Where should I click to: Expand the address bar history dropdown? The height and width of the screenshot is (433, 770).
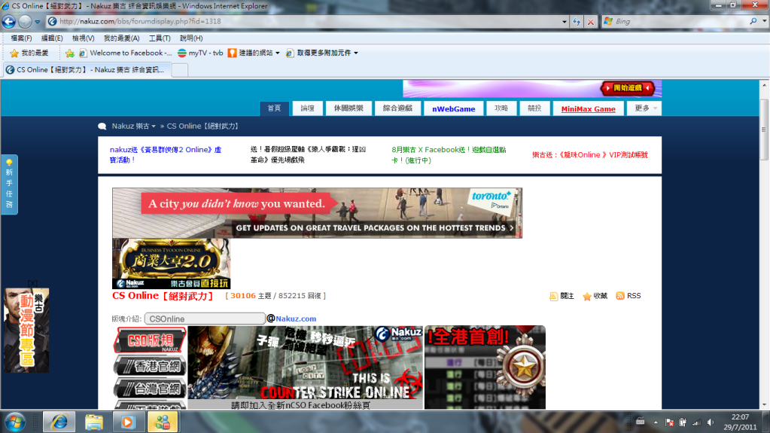coord(565,22)
